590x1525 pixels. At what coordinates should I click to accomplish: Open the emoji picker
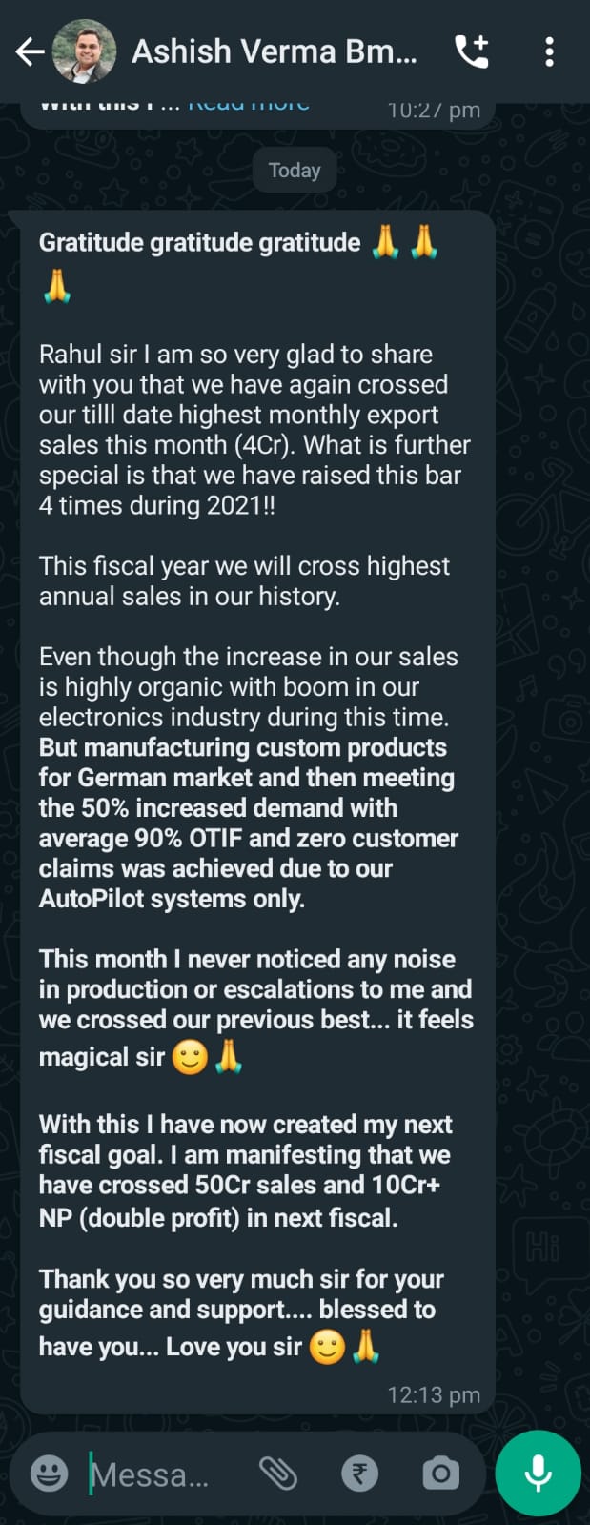[49, 1474]
